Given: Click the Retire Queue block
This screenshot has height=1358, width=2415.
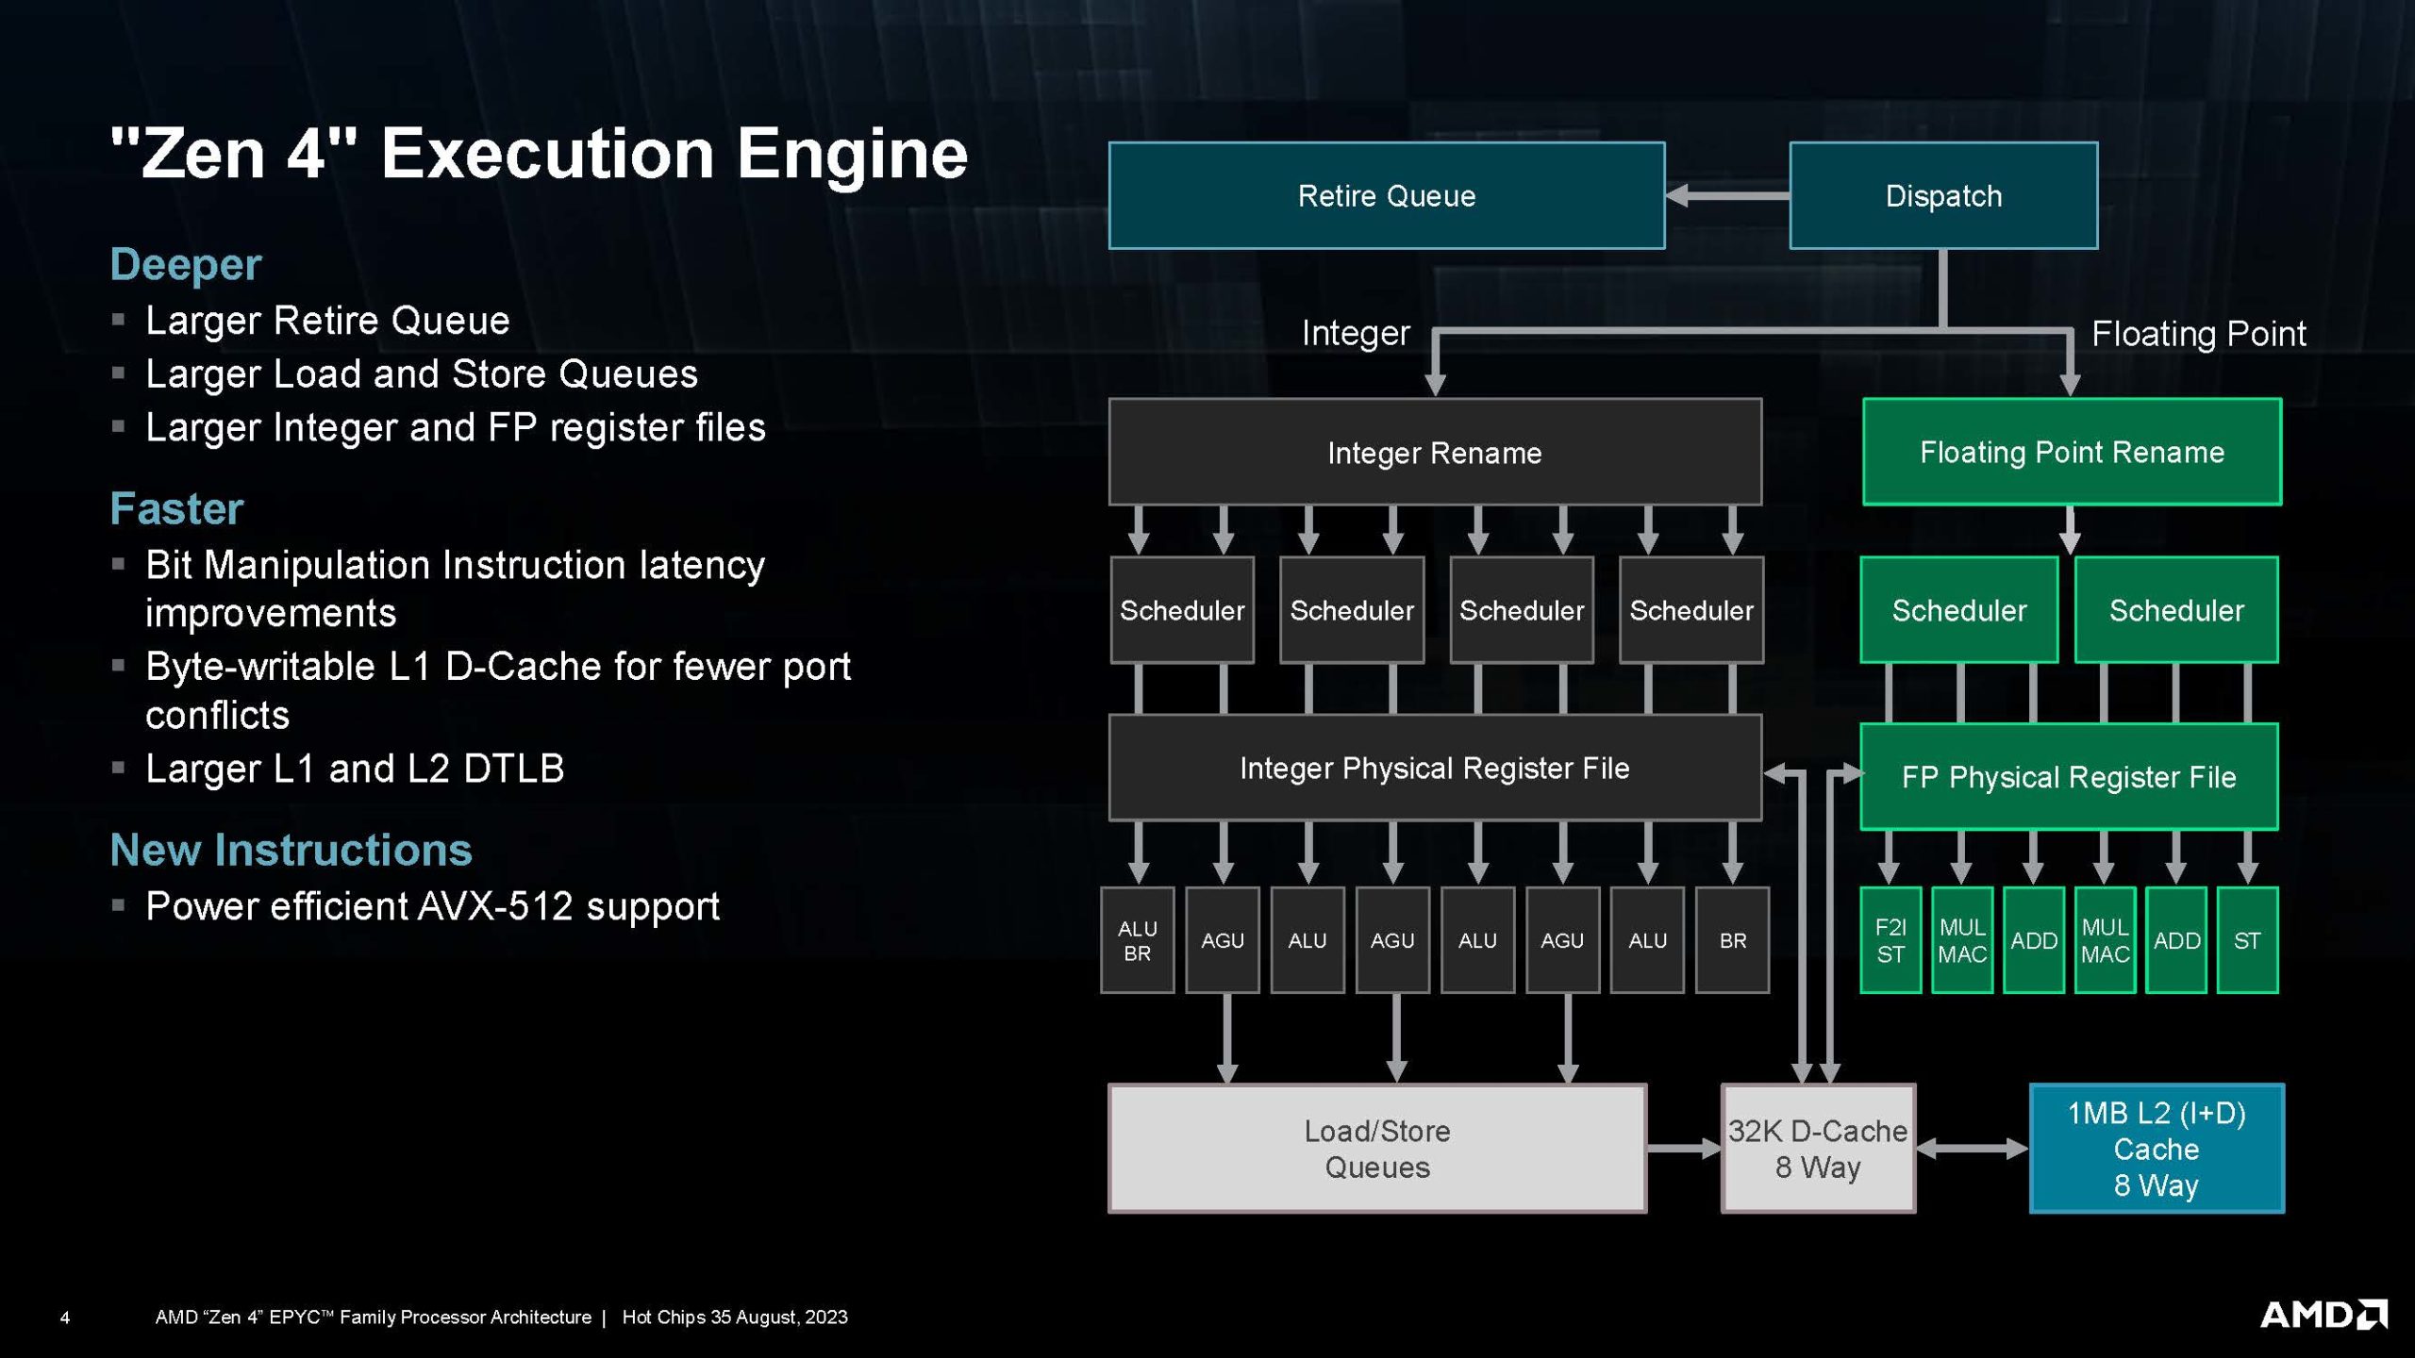Looking at the screenshot, I should [x=1386, y=195].
